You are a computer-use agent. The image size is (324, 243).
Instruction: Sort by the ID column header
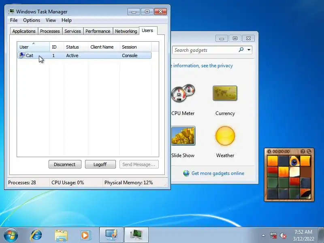57,47
